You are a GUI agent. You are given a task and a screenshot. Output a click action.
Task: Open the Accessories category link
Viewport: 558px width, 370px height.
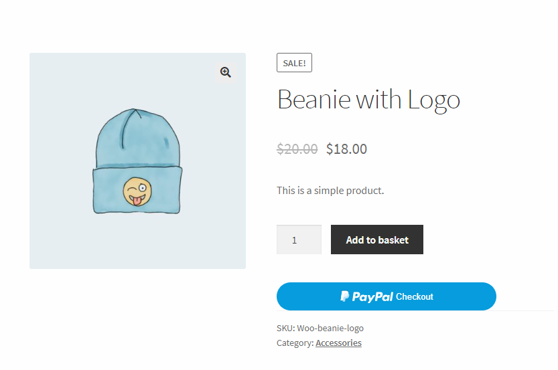[338, 343]
